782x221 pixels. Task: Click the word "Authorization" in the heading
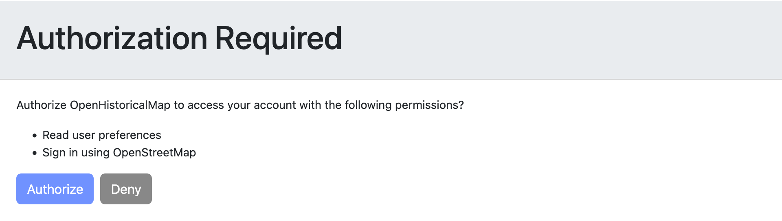point(112,38)
